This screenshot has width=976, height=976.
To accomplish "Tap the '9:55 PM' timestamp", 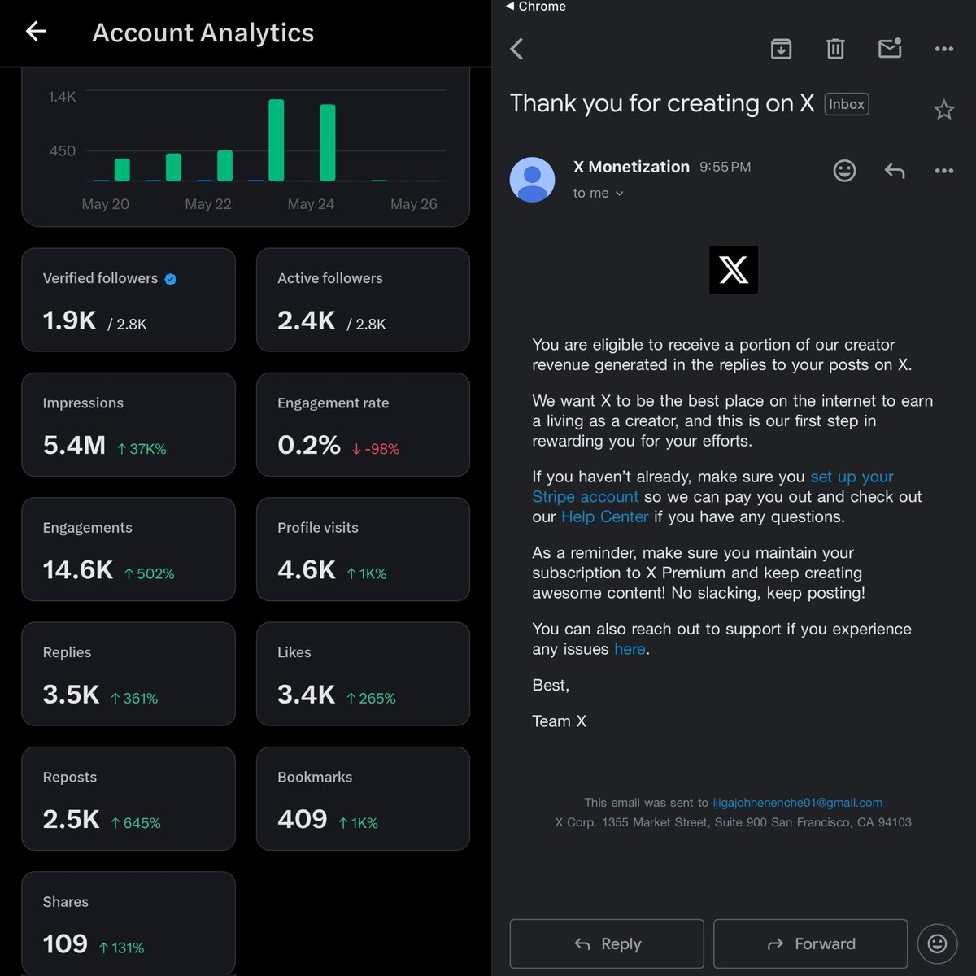I will [x=725, y=167].
